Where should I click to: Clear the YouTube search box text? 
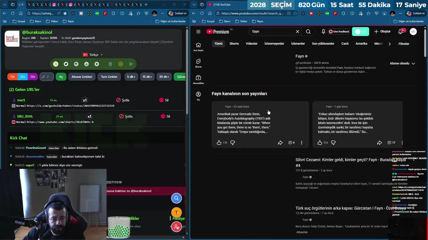[x=297, y=32]
